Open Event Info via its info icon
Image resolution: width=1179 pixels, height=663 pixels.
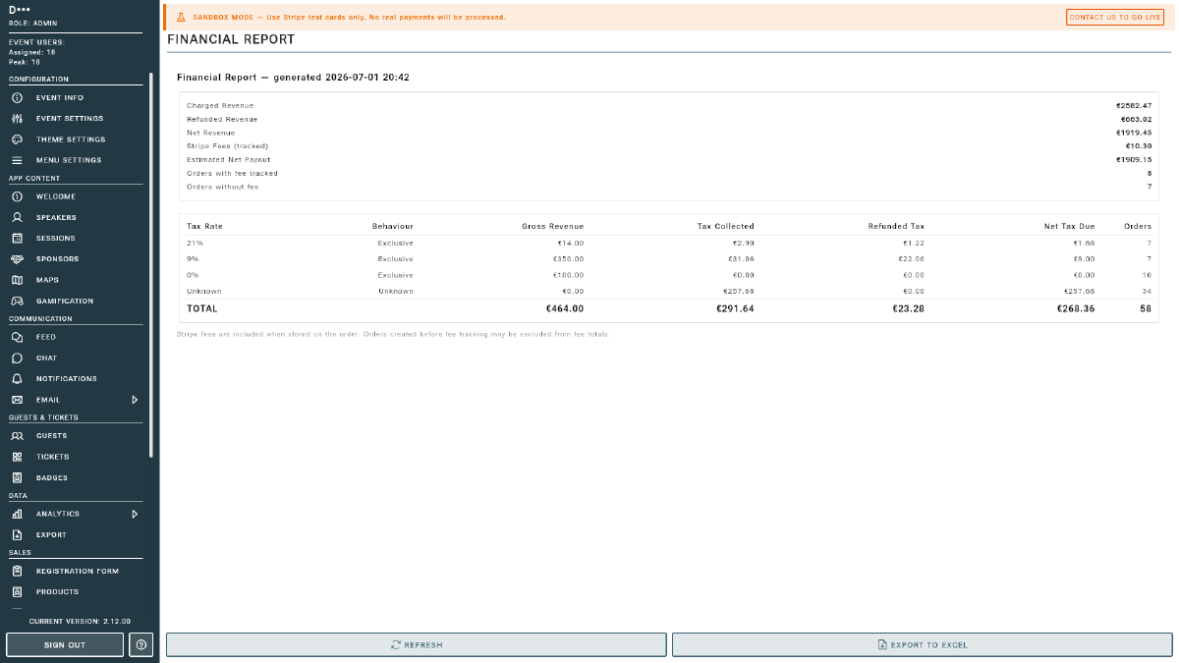[x=17, y=98]
